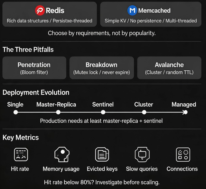Screen dimensions: 206x189
Task: Open the Memcached comparison card
Action: (x=151, y=14)
